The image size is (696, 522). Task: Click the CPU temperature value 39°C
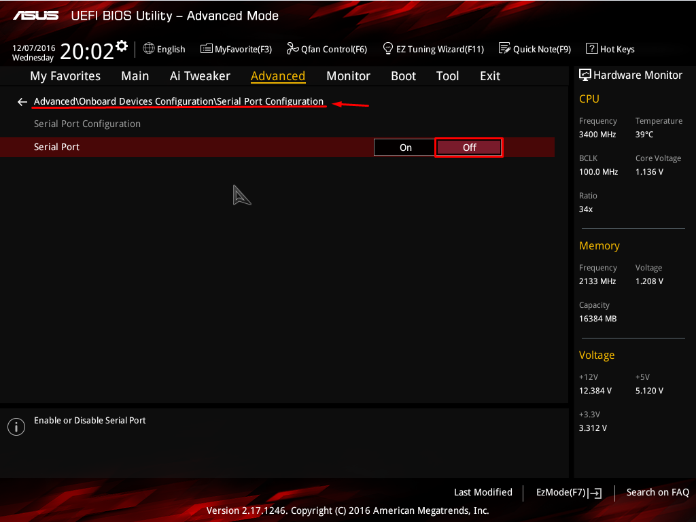(644, 135)
